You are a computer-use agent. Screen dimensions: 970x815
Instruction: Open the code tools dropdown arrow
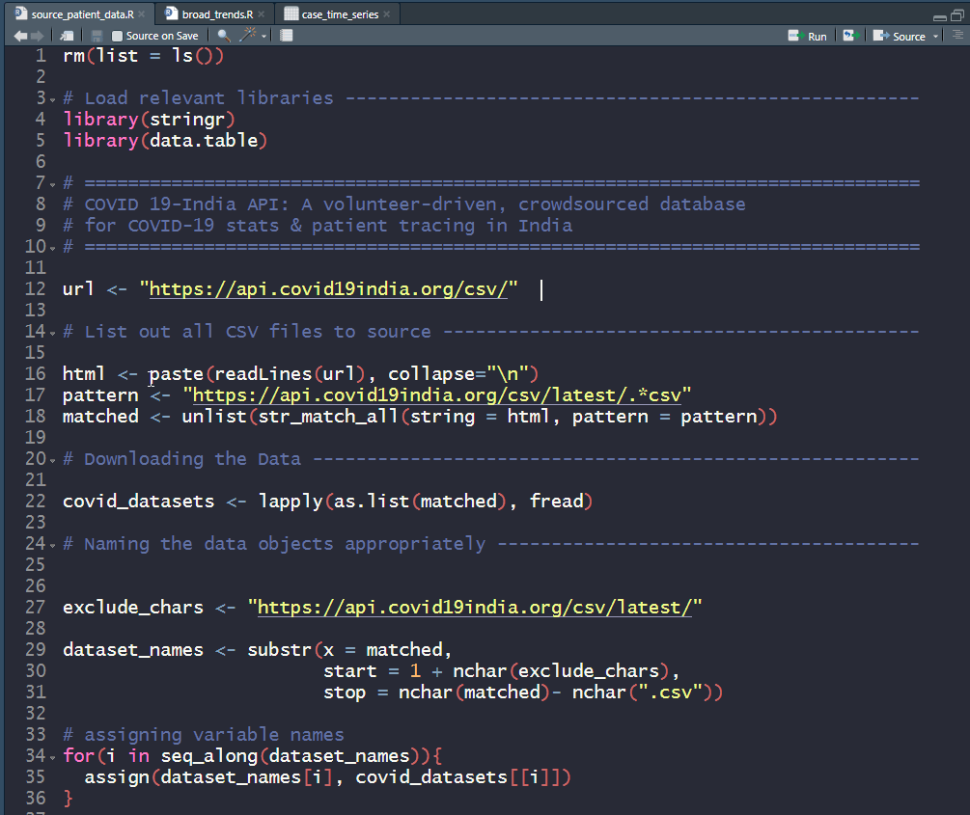(x=264, y=37)
